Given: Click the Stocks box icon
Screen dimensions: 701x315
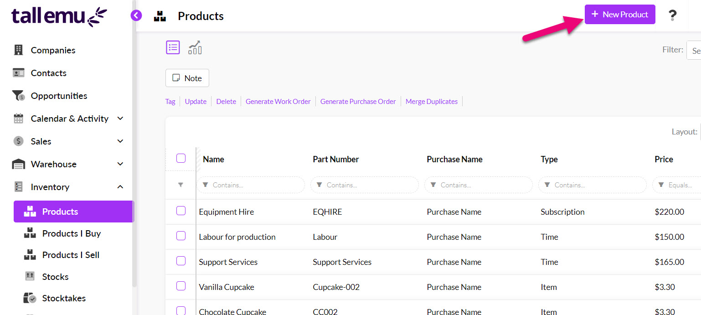Looking at the screenshot, I should tap(30, 276).
